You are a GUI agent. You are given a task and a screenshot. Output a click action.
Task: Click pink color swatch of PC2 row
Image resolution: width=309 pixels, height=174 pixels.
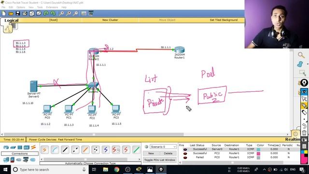click(x=258, y=154)
